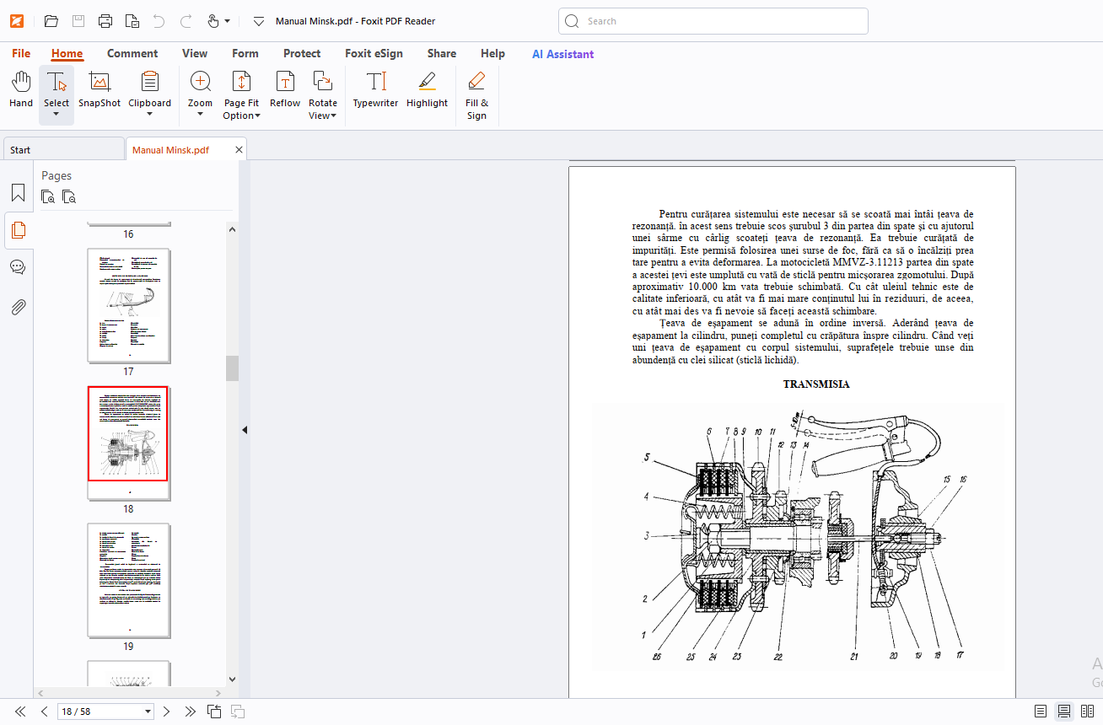Click the reduce page thumbnails icon
The image size is (1103, 725).
[69, 197]
